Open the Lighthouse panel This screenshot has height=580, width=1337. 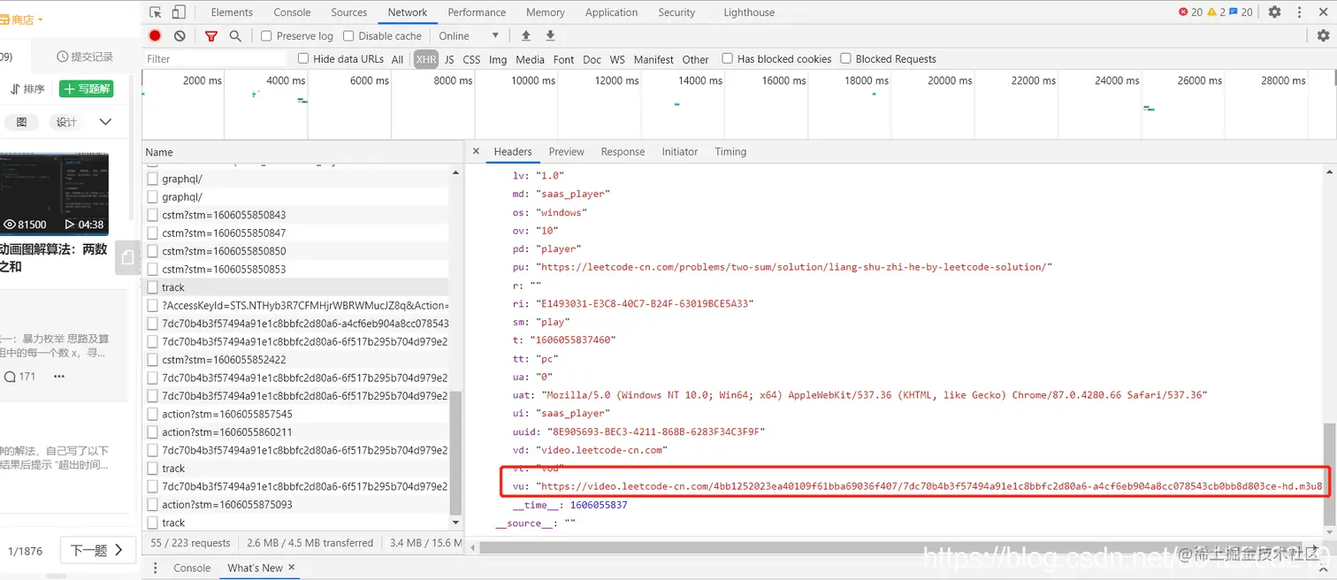click(x=749, y=12)
